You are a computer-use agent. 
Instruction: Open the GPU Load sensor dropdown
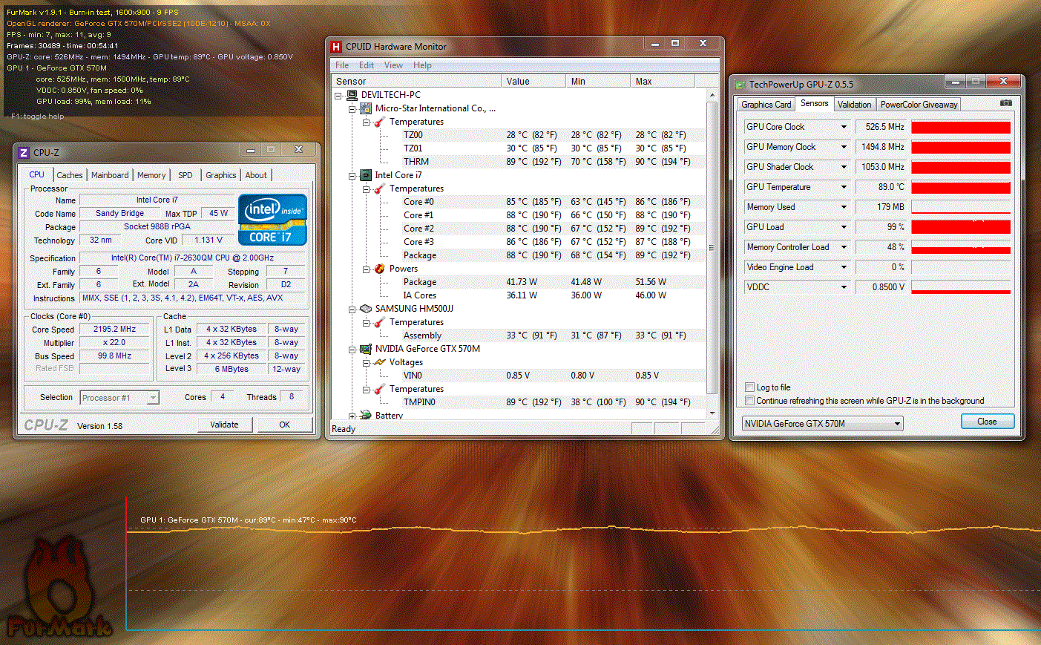pyautogui.click(x=844, y=227)
